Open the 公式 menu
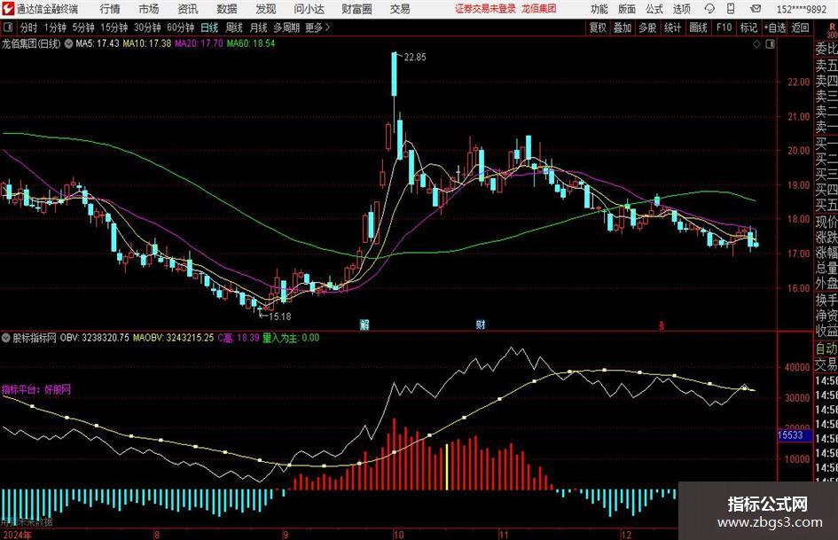This screenshot has width=838, height=540. [x=654, y=9]
